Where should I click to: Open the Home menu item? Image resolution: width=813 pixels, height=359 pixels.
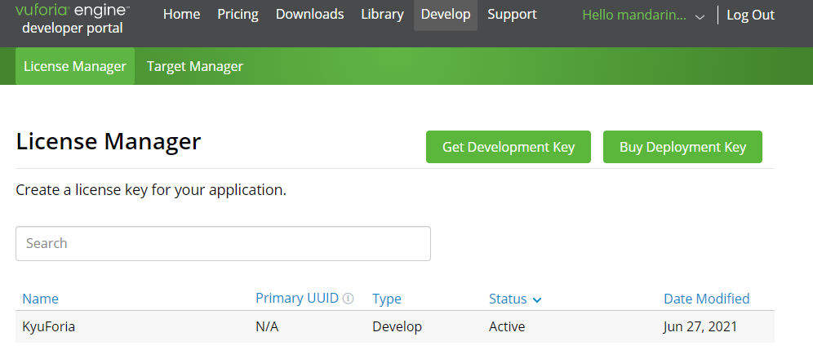click(182, 15)
